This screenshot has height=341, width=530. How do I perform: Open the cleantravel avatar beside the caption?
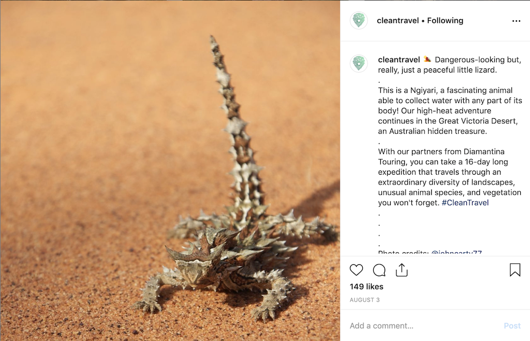359,63
